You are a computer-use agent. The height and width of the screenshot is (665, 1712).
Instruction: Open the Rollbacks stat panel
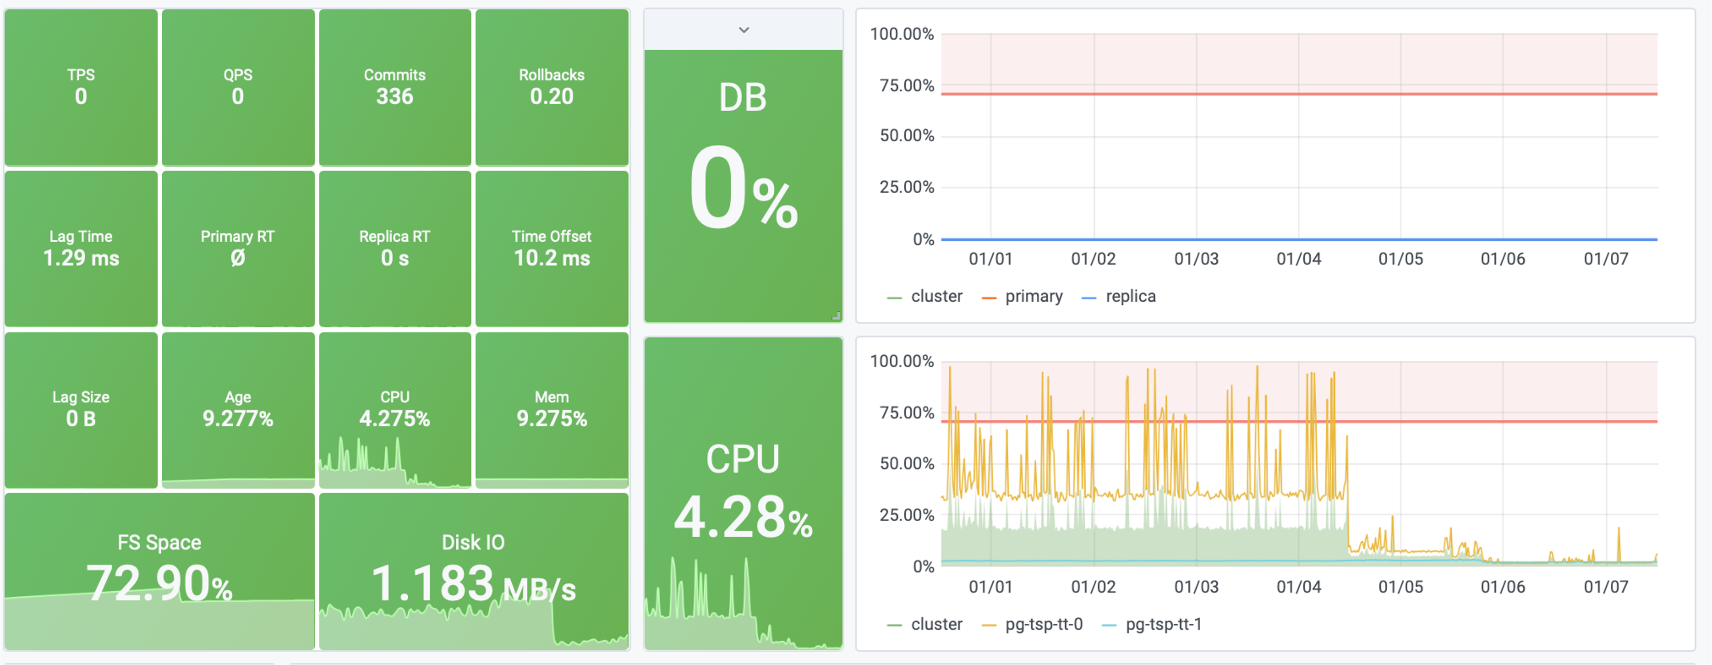click(552, 87)
